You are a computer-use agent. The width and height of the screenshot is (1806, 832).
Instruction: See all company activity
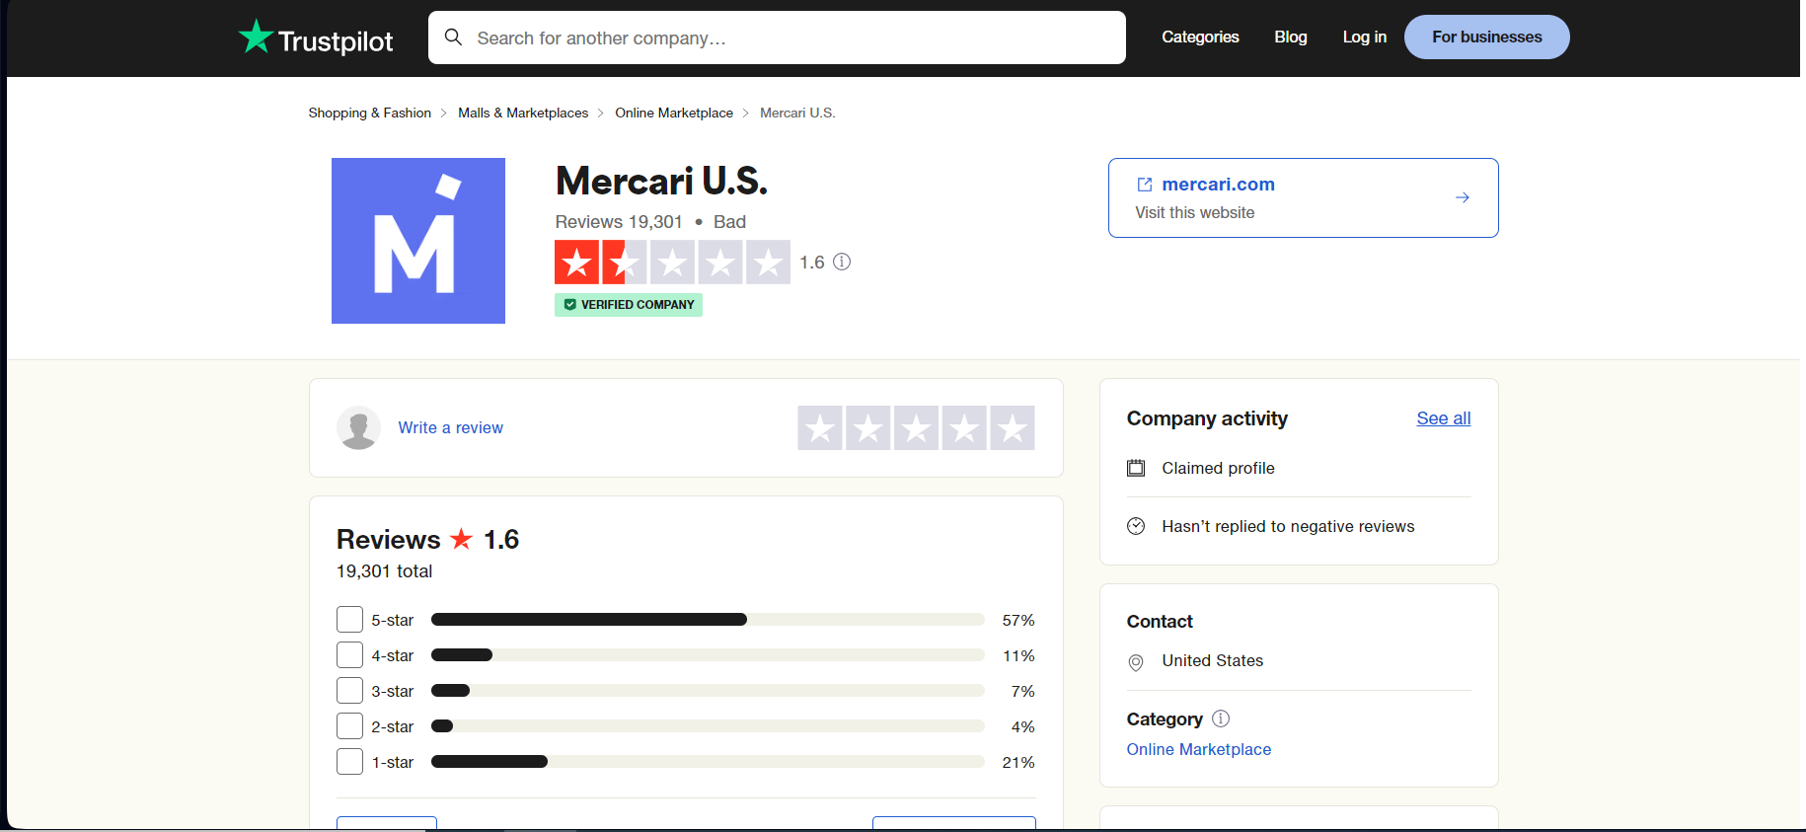click(1443, 418)
